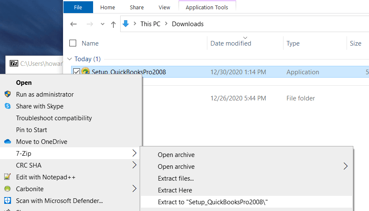369x211 pixels.
Task: Click the Setup_QuickBooksPro2008 application icon
Action: point(85,71)
